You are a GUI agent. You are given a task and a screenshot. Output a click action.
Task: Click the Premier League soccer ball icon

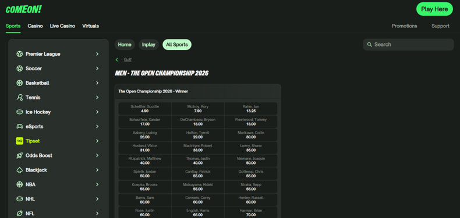(20, 54)
